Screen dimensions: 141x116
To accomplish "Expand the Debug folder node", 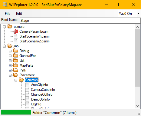I will click(10, 51).
